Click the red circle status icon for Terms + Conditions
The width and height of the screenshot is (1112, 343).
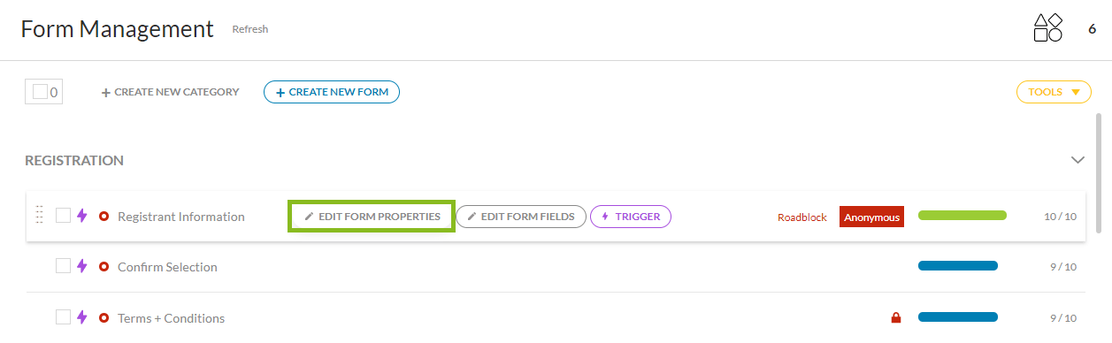(x=104, y=318)
